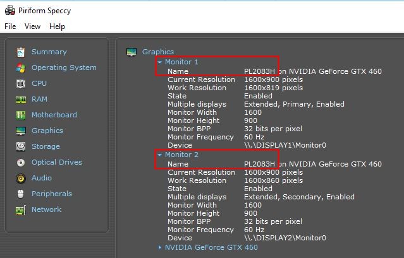This screenshot has width=404, height=258.
Task: Click Monitor 2 Monitor BPP label
Action: (x=189, y=221)
